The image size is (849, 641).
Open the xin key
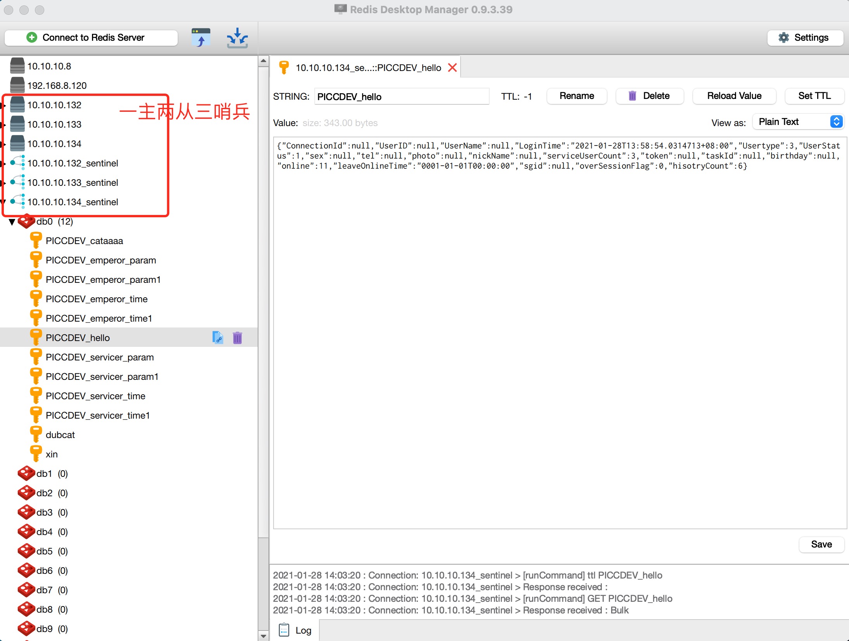pyautogui.click(x=52, y=454)
